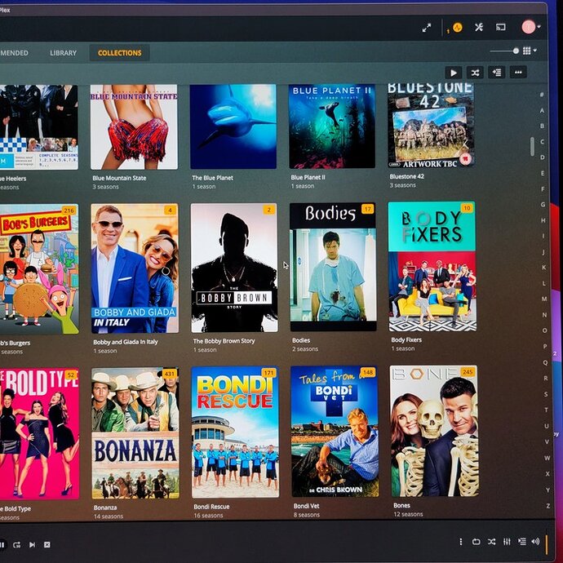Open The Bobby Brown Story poster
Screen dimensions: 563x563
point(234,268)
